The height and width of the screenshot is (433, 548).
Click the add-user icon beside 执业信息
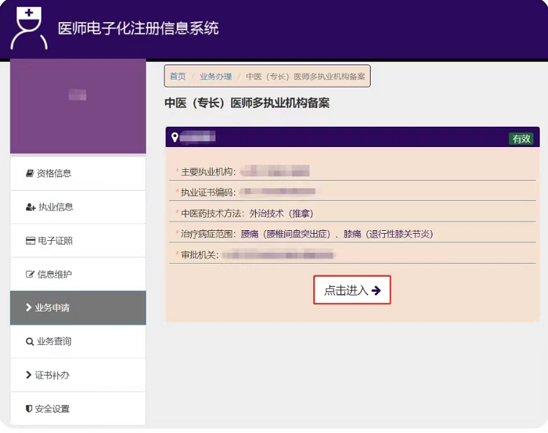tap(30, 207)
